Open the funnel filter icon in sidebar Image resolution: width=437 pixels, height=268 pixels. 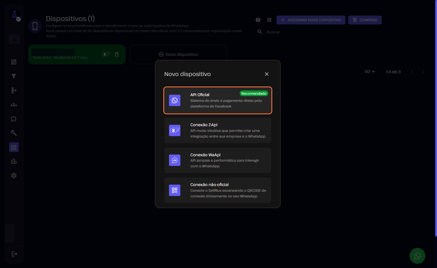[x=14, y=76]
